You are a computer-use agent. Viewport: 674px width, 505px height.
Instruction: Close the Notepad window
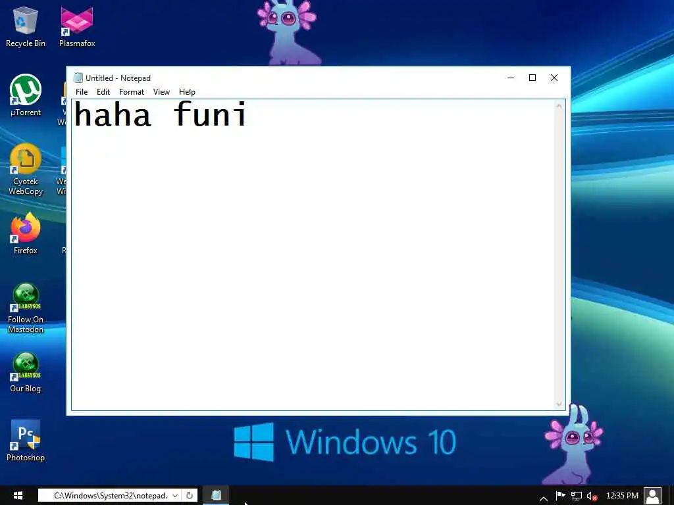pyautogui.click(x=554, y=78)
